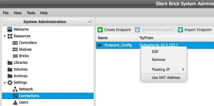
Task: Click the Bricks barcode icon
Action: 15,56
